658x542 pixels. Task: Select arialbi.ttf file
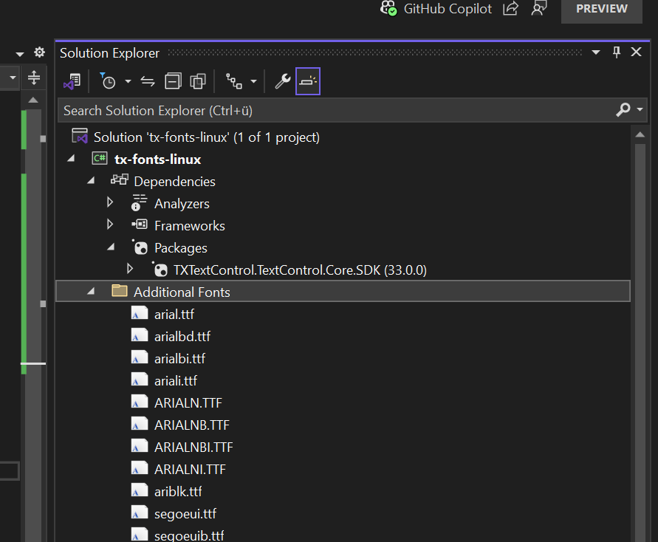(x=179, y=359)
